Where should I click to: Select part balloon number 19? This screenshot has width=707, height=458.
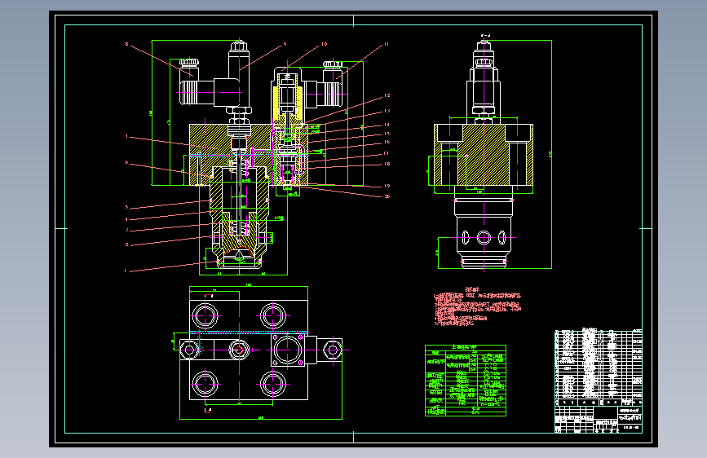click(x=387, y=186)
